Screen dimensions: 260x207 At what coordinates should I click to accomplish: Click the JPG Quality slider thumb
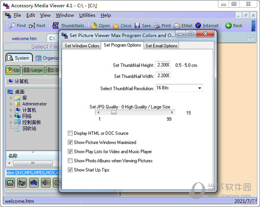pyautogui.click(x=114, y=113)
